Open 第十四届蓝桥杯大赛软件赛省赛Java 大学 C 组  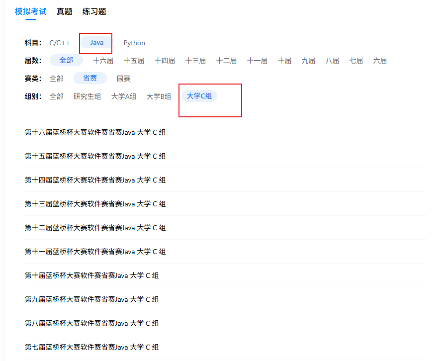(x=95, y=180)
